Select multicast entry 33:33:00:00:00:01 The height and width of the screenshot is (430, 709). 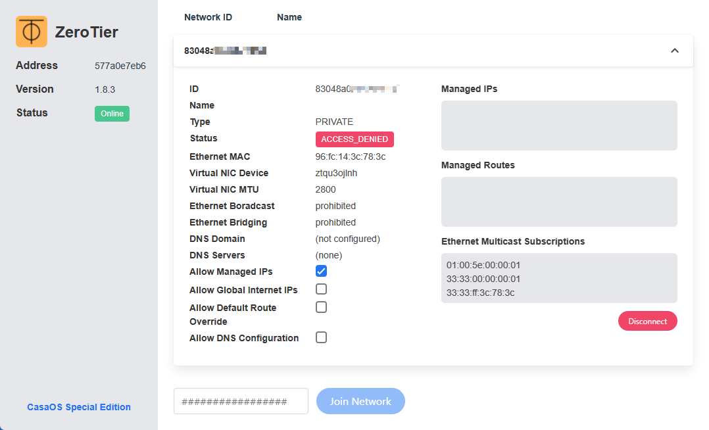pyautogui.click(x=483, y=279)
